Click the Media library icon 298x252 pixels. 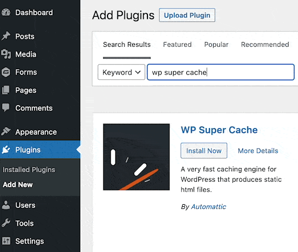coord(6,54)
